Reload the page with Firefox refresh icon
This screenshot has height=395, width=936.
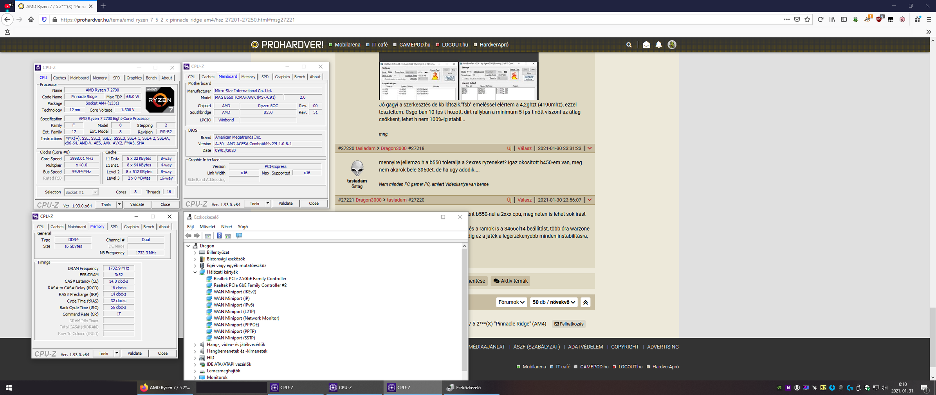coord(821,20)
